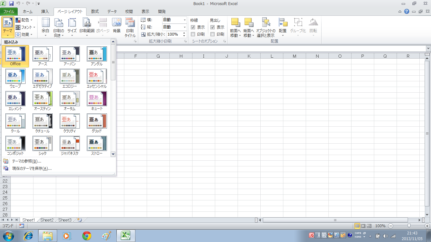Enable 枠線 印刷 gridlines print checkbox

(193, 34)
